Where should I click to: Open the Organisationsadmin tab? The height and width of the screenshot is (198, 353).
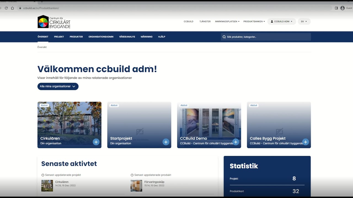tap(101, 37)
